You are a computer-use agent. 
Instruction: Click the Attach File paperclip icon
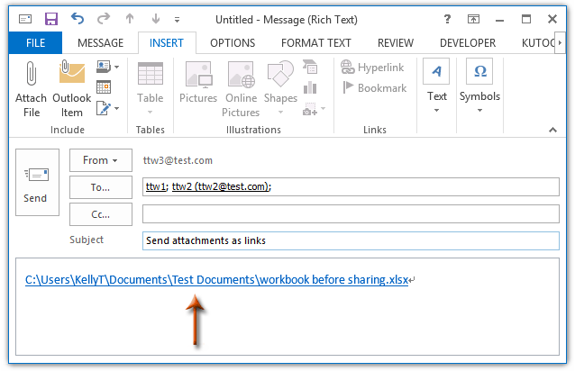(32, 73)
